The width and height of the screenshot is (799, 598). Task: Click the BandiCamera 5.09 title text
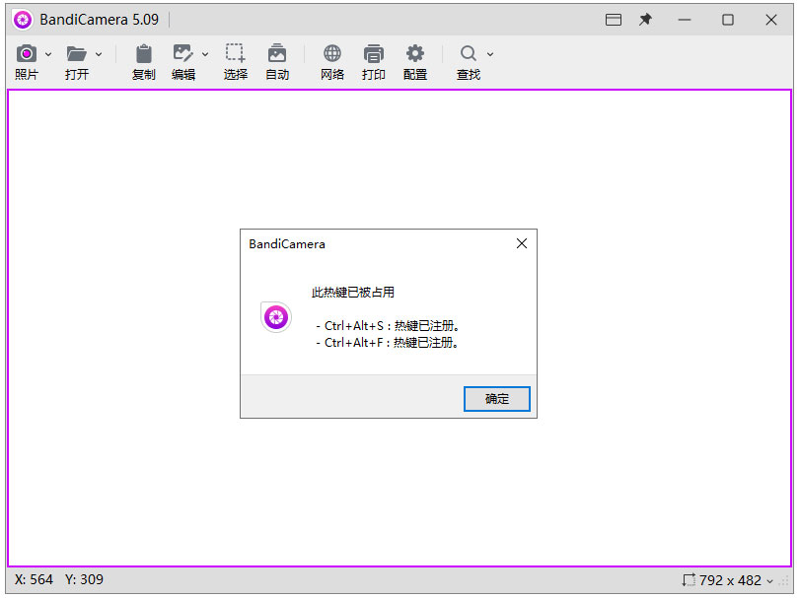click(x=100, y=20)
